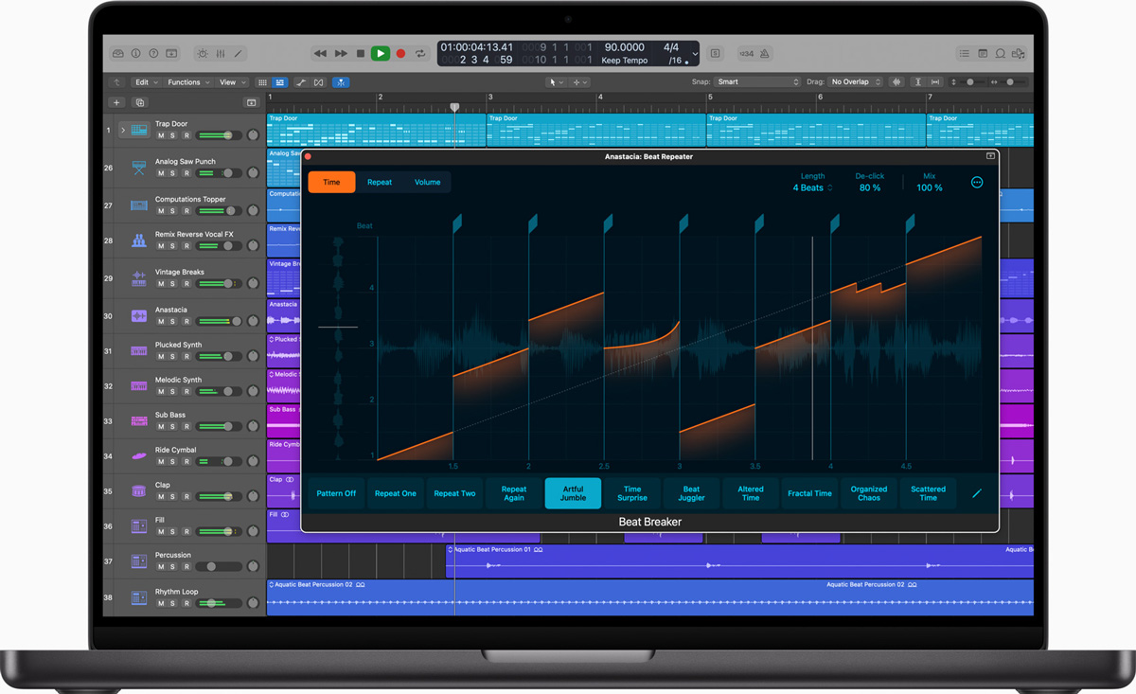Select Time Surprise preset
This screenshot has height=694, width=1136.
pyautogui.click(x=632, y=493)
